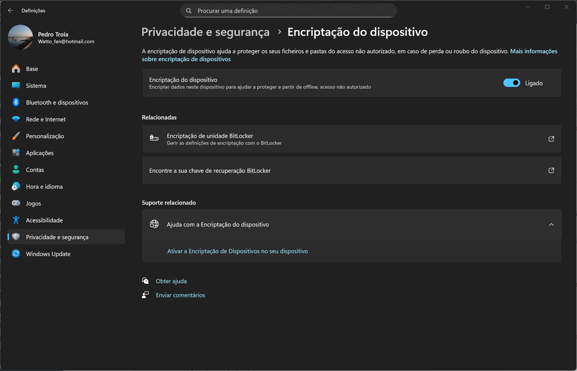Viewport: 577px width, 371px height.
Task: Click the Bluetooth icon in sidebar
Action: pyautogui.click(x=16, y=102)
